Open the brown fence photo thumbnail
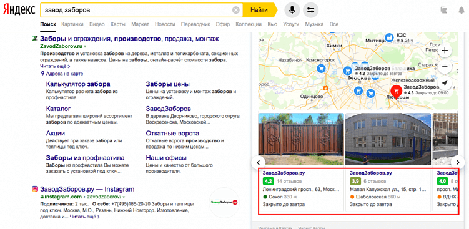Viewport: 469px width, 229px height. pos(300,139)
